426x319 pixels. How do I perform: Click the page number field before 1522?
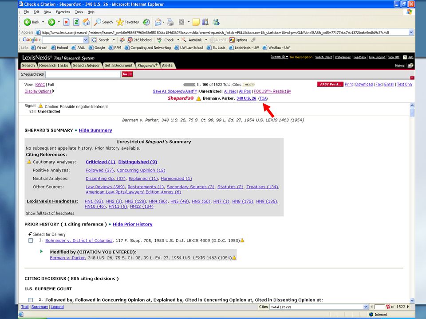[x=379, y=307]
